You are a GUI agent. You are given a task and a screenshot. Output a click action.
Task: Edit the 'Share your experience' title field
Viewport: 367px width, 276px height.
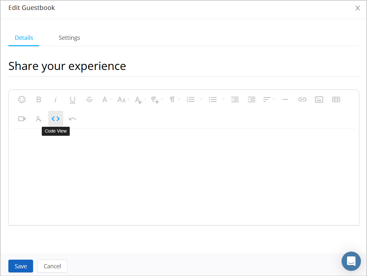click(x=184, y=66)
